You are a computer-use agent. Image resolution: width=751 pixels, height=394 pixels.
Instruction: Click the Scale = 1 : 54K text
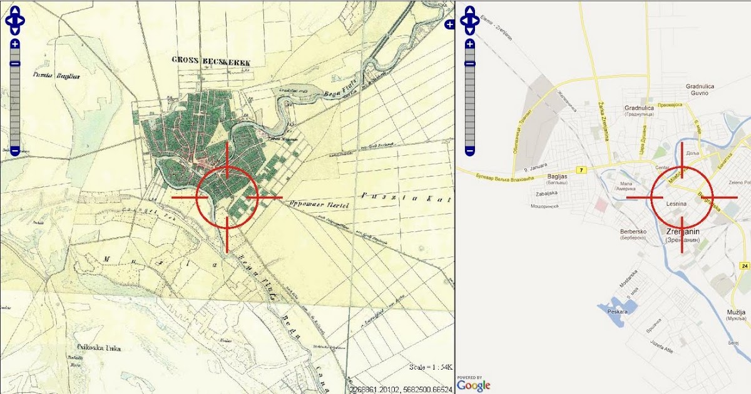point(431,366)
